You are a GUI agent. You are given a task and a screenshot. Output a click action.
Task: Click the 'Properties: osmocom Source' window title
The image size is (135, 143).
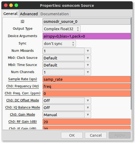67,6
